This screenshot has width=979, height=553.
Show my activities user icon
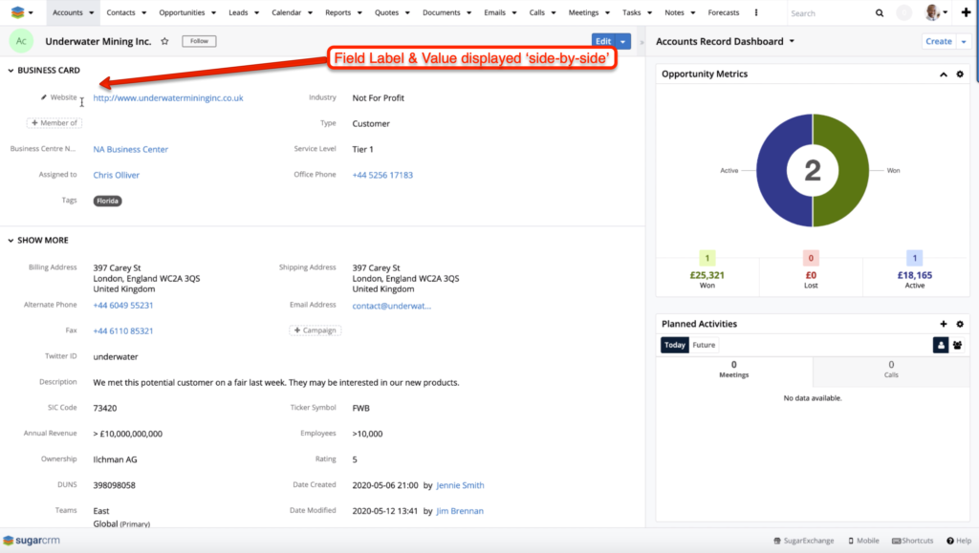point(941,345)
